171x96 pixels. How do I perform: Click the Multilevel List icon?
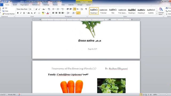coord(62,9)
